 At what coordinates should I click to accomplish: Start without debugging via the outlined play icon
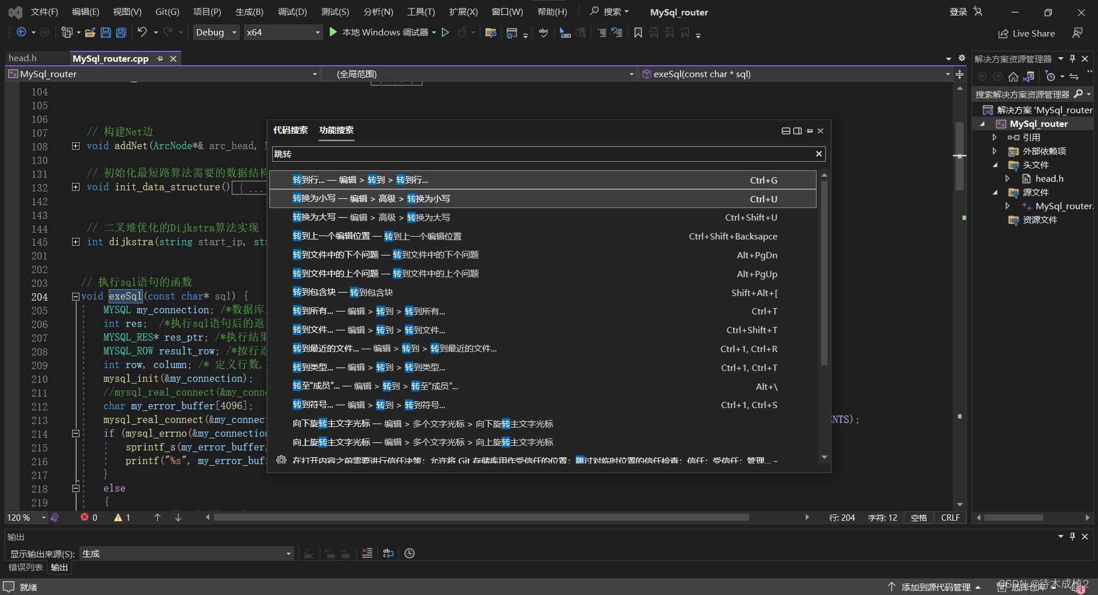click(x=445, y=33)
